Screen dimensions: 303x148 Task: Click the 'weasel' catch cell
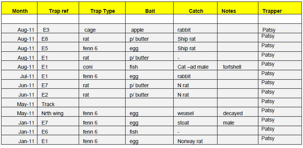pyautogui.click(x=195, y=112)
